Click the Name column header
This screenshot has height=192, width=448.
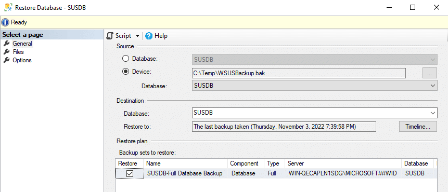coord(186,163)
